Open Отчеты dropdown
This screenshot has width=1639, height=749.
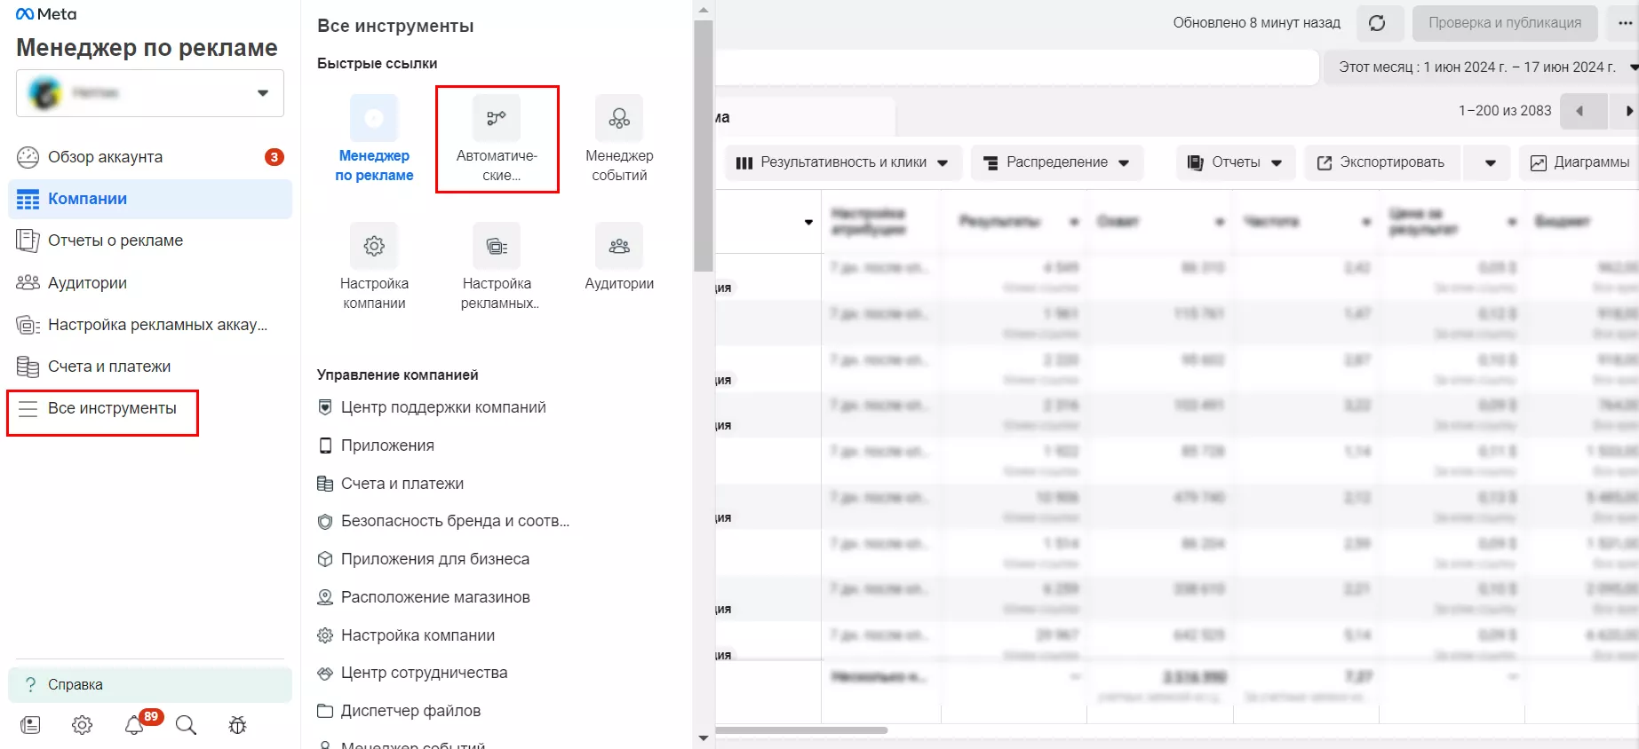click(1236, 162)
